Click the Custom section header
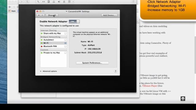 (44, 50)
